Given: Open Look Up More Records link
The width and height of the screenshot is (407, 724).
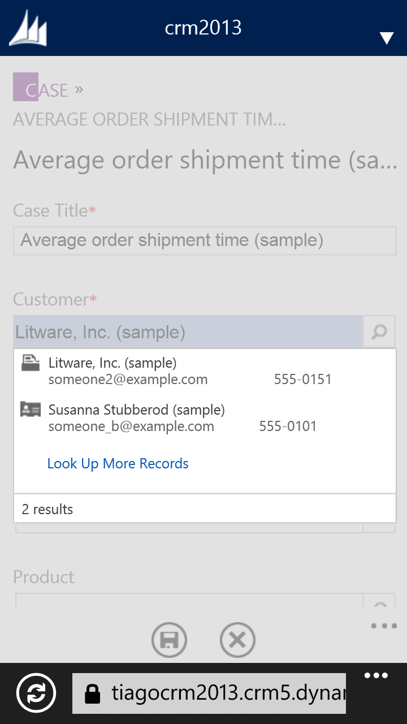Looking at the screenshot, I should (118, 464).
